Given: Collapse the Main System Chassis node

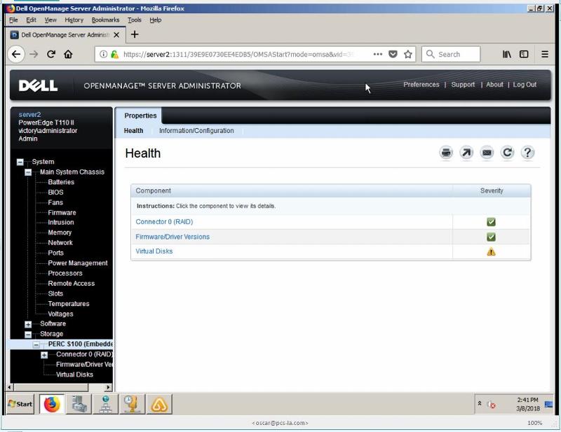Looking at the screenshot, I should 28,172.
